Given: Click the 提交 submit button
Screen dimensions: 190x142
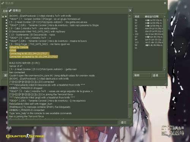Looking at the screenshot, I should click(123, 122).
